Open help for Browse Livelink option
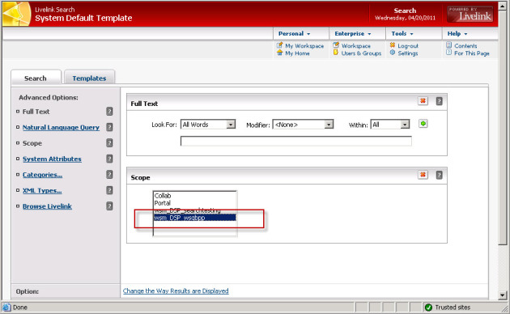The width and height of the screenshot is (510, 314). coord(109,206)
